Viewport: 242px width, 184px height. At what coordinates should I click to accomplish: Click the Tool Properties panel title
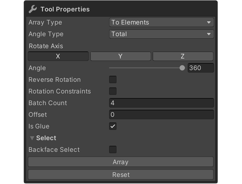point(65,9)
